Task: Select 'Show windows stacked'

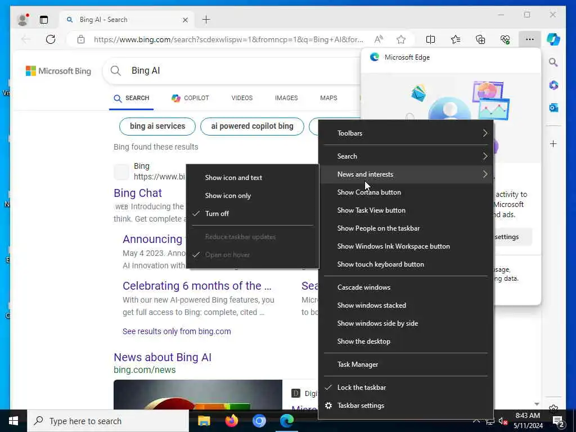Action: (x=406, y=305)
